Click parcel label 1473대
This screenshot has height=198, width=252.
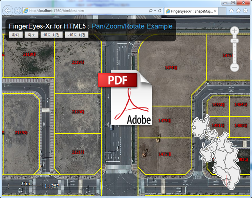[165, 121]
